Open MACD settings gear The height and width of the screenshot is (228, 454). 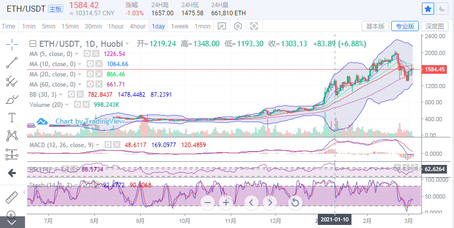[108, 145]
